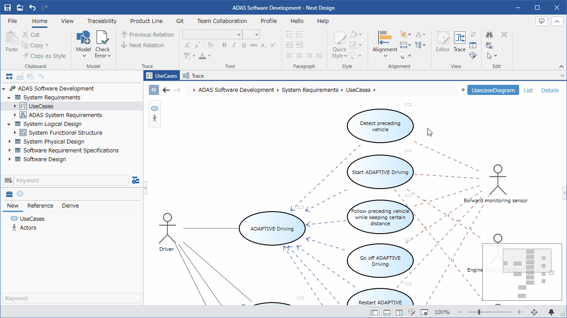Go back with the black left arrow

pyautogui.click(x=166, y=90)
